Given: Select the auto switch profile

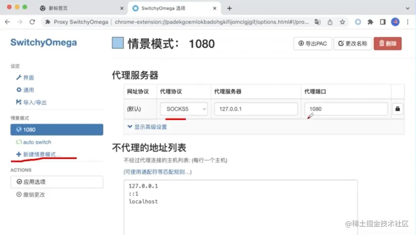Looking at the screenshot, I should tap(34, 142).
